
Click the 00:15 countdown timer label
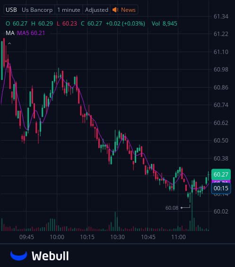click(x=221, y=188)
